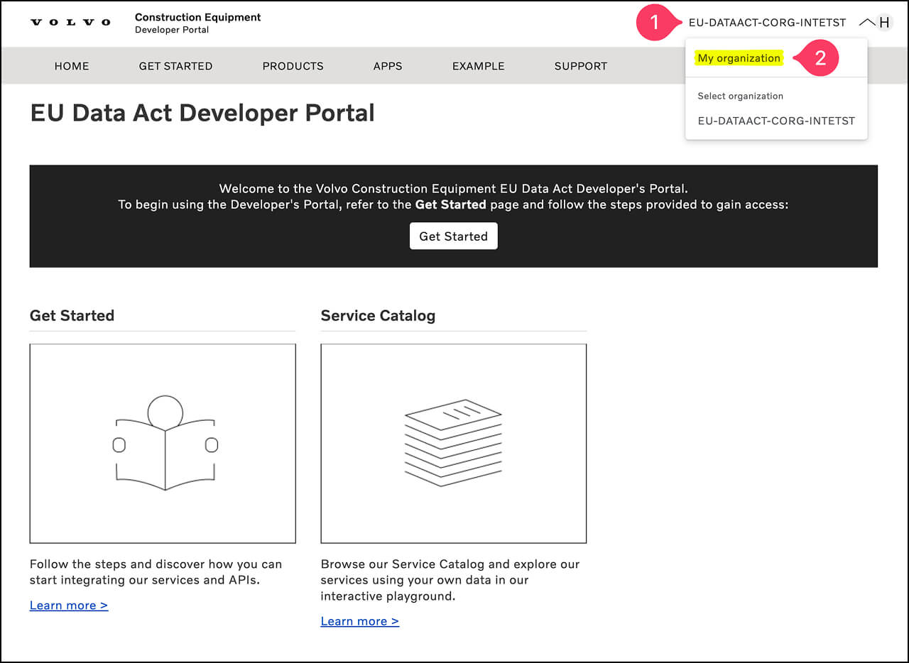Screen dimensions: 909x663
Task: Click the stacked documents Service Catalog illustration
Action: click(x=453, y=443)
